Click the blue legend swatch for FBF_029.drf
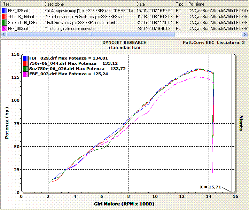The image size is (249, 210). pyautogui.click(x=25, y=58)
